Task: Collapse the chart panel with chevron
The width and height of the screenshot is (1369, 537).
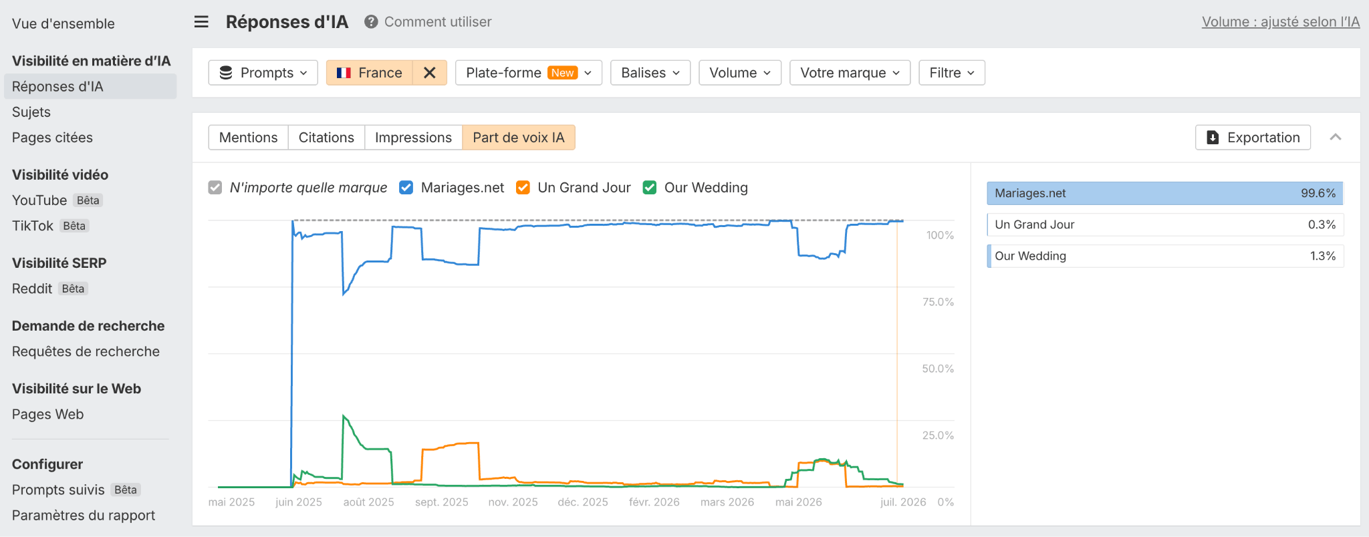Action: point(1336,137)
